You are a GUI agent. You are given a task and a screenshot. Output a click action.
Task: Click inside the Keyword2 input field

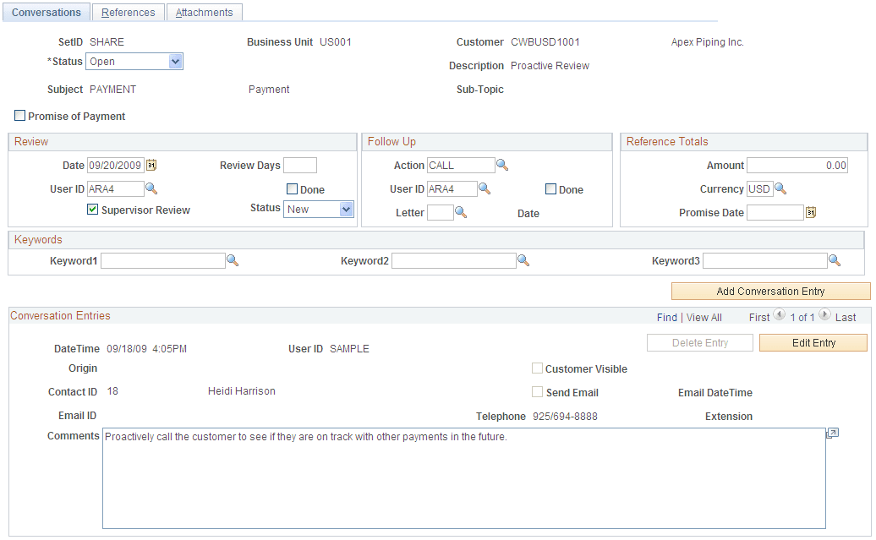454,260
